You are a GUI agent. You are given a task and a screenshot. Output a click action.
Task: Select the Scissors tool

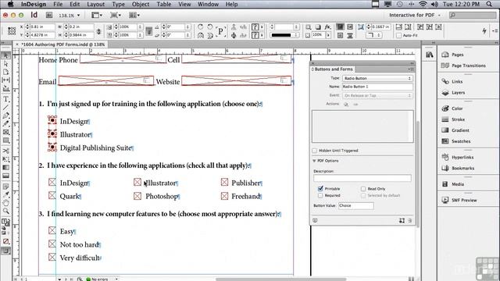(x=5, y=151)
